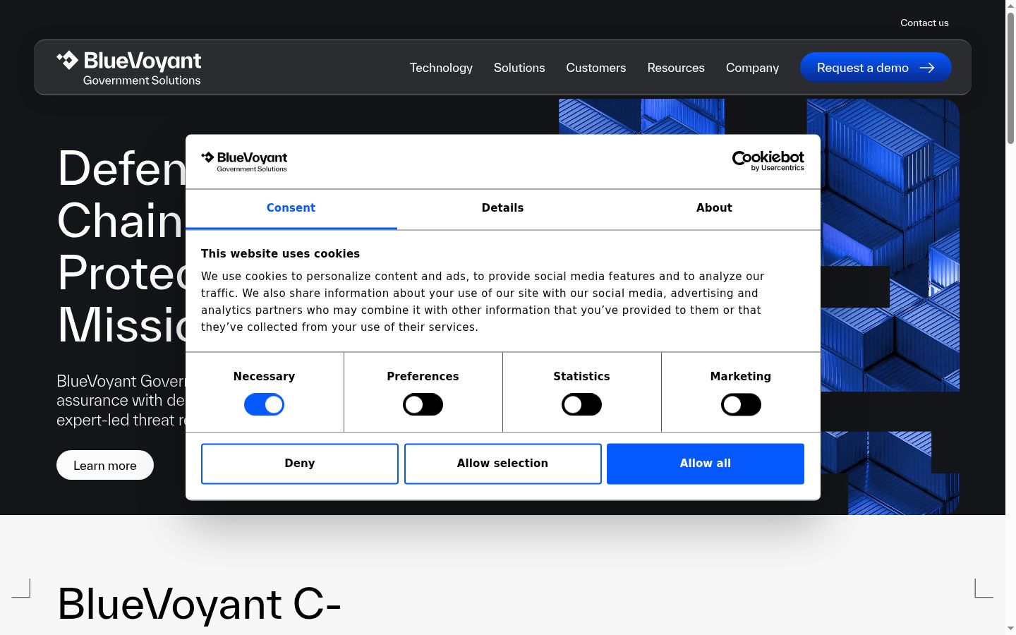Enable the Marketing cookies switch
Screen dimensions: 1016x635
[741, 404]
